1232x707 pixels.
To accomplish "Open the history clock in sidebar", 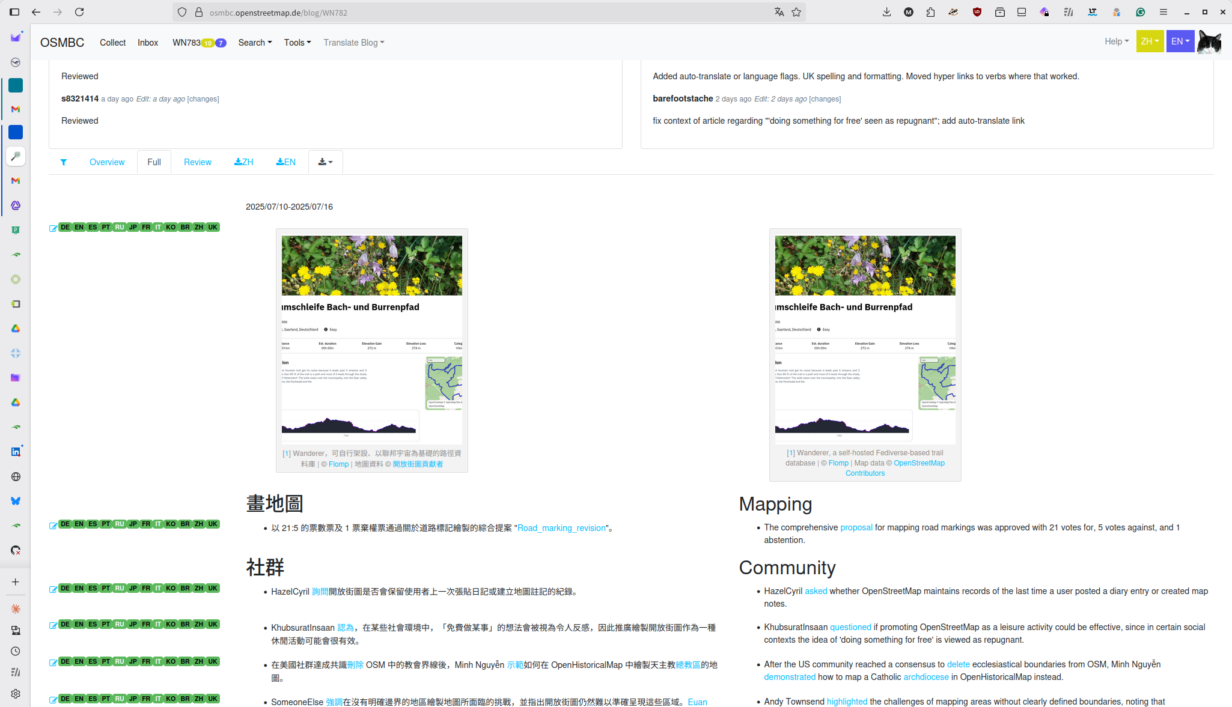I will 16,651.
